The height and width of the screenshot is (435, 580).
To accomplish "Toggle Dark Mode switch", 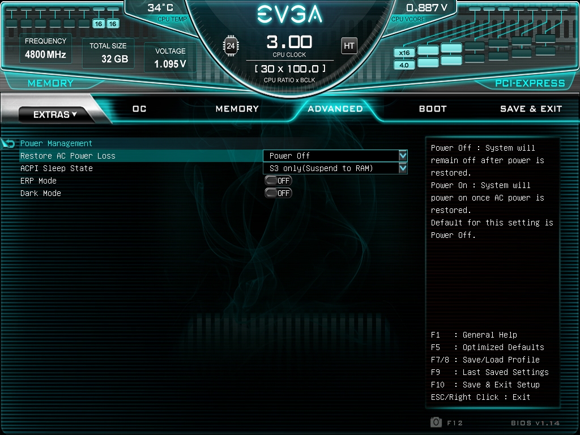I will tap(278, 193).
